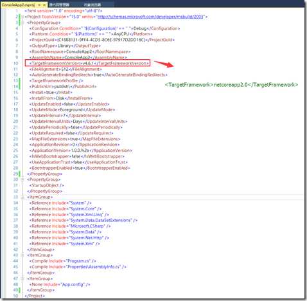
Task: Open the schemas.microsoft.com msbuild link
Action: (x=150, y=17)
